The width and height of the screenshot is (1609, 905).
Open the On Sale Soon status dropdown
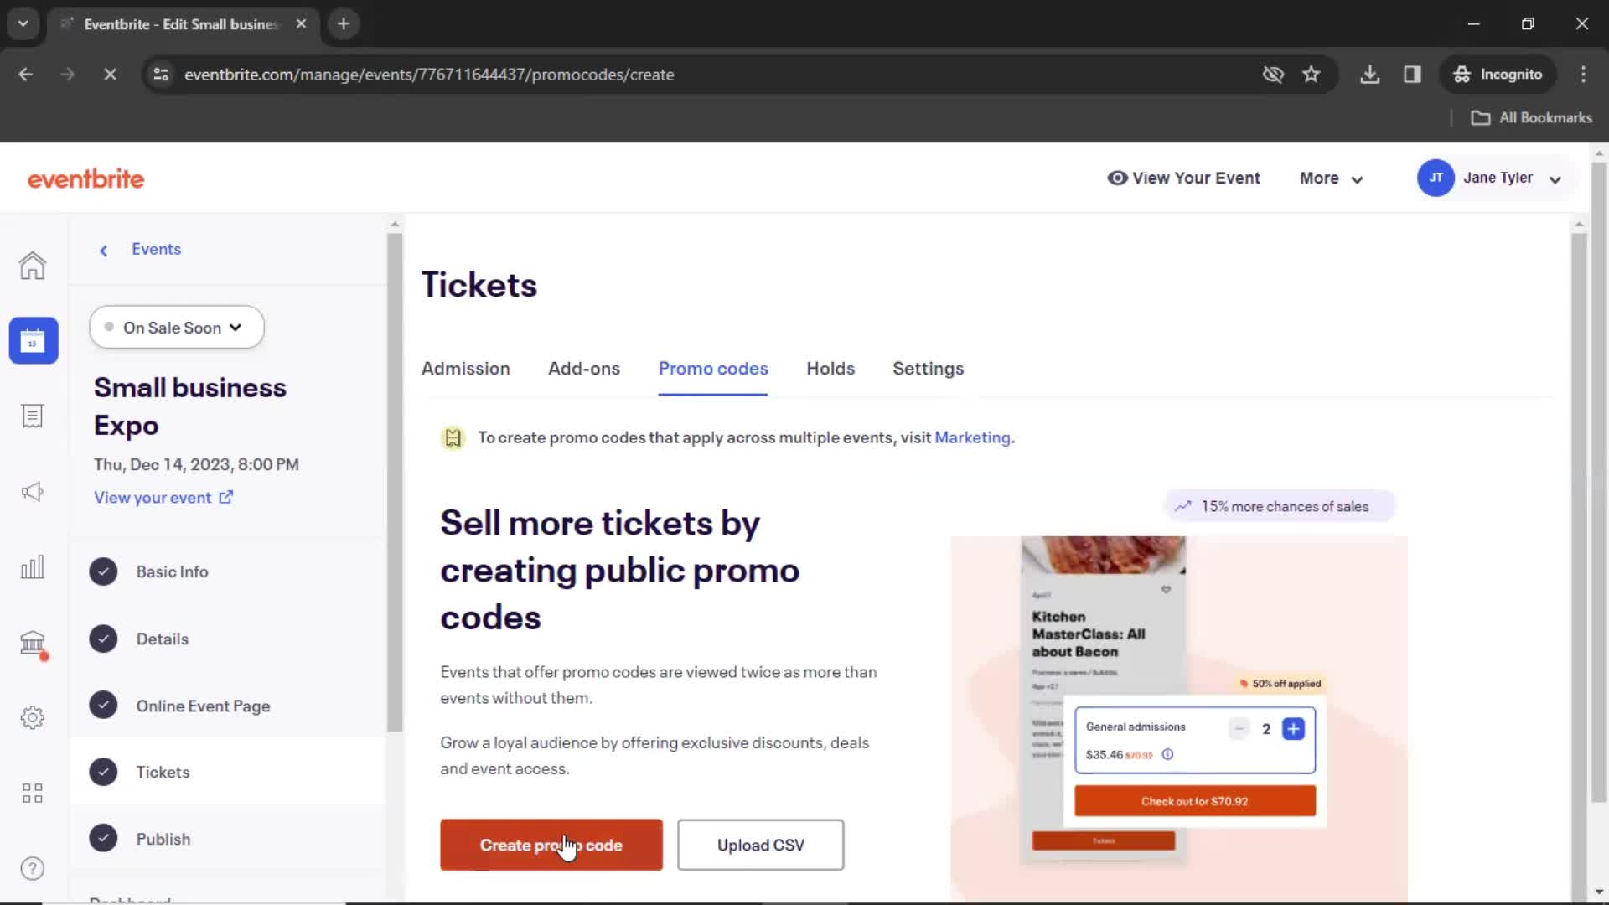[x=177, y=328]
